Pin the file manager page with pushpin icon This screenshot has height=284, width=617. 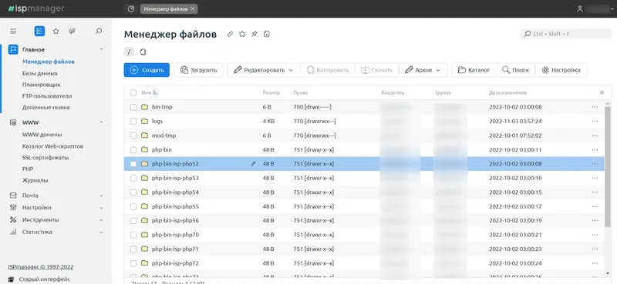tap(255, 34)
